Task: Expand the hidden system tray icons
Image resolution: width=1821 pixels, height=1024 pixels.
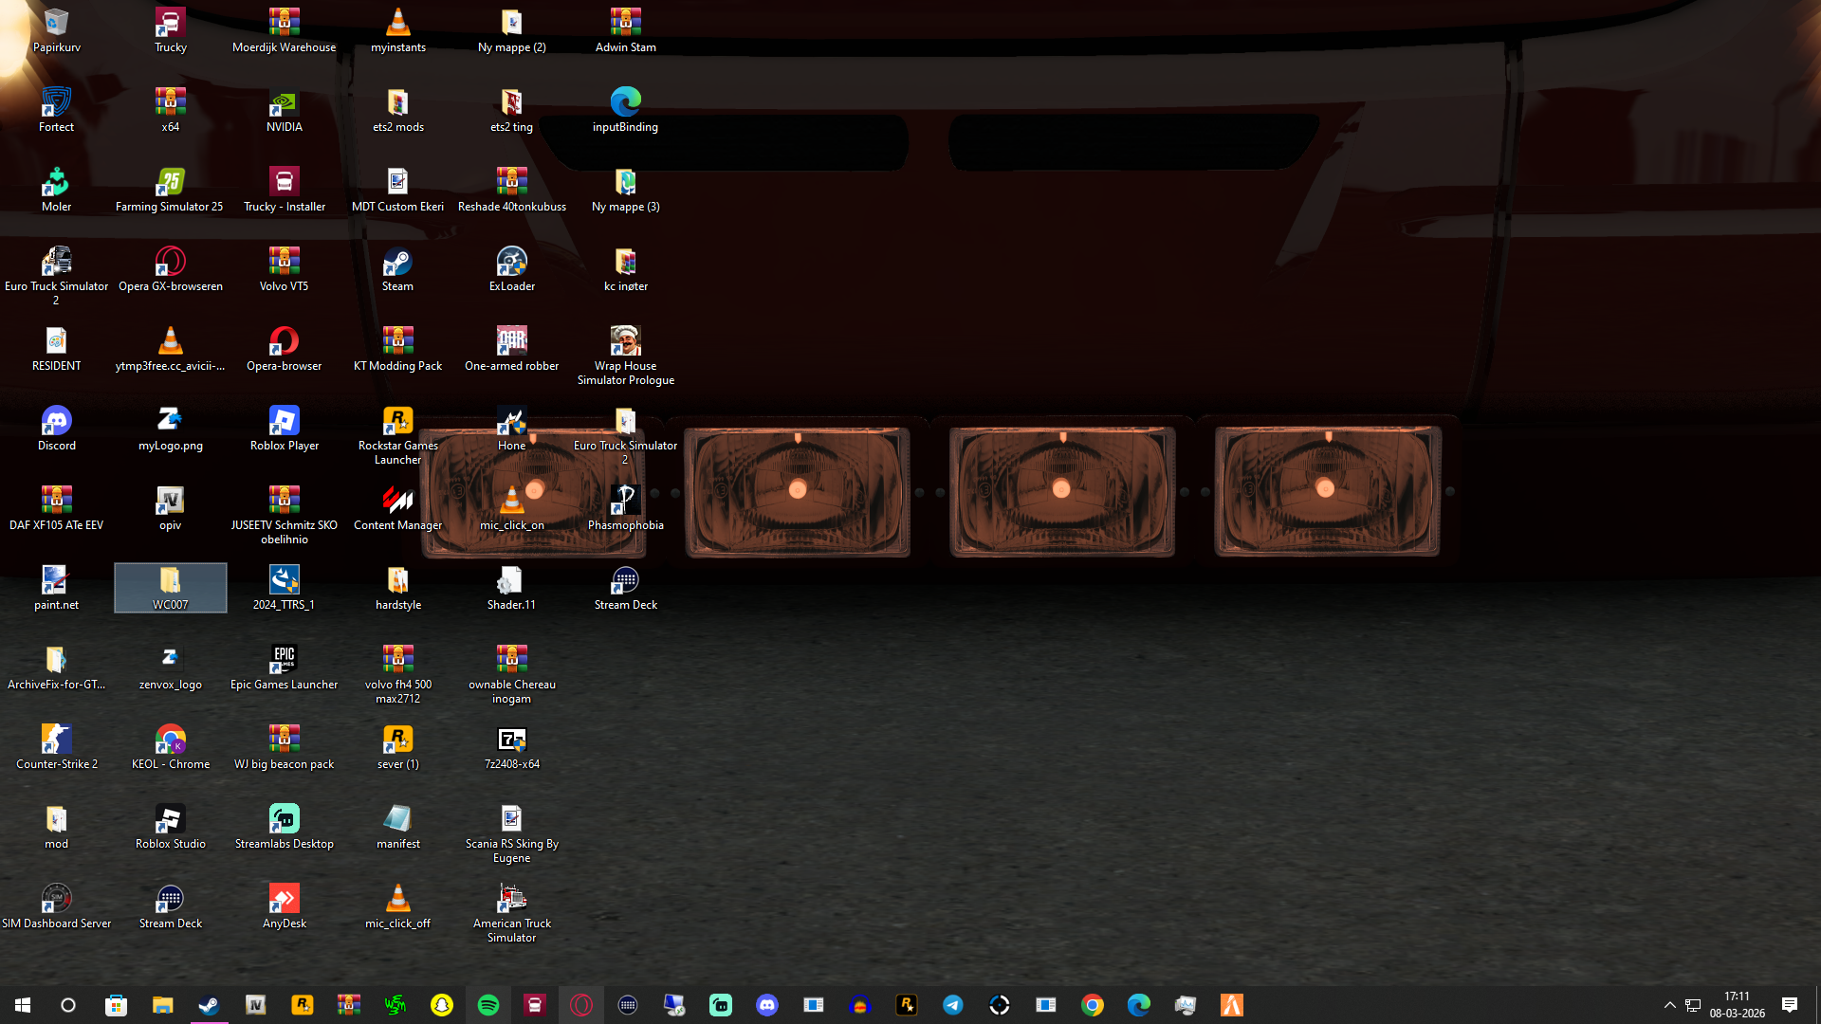Action: [1669, 1005]
